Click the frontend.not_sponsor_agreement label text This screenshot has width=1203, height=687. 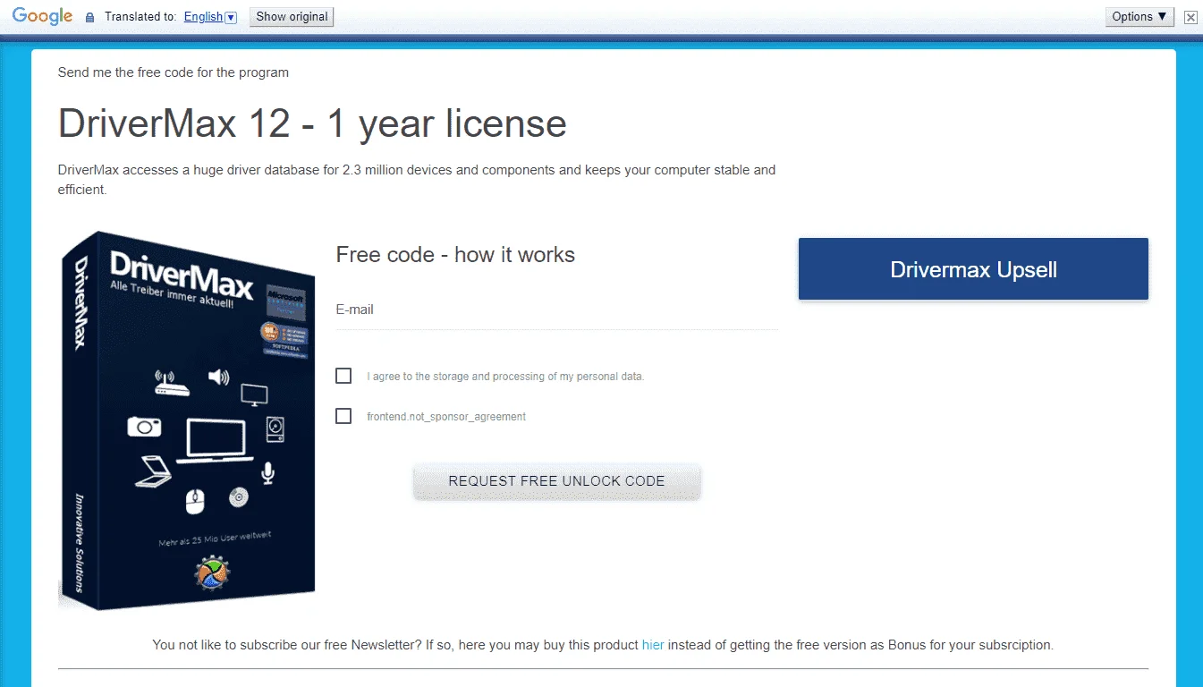446,417
